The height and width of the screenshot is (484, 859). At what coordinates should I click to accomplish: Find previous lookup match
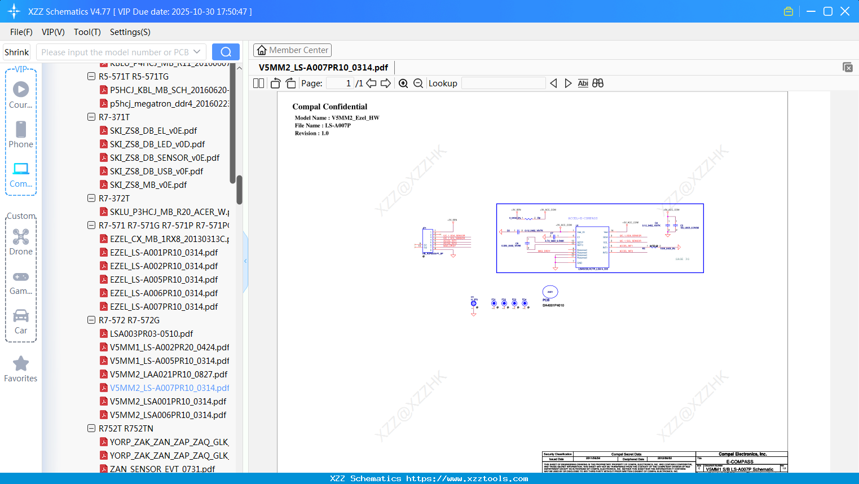553,83
